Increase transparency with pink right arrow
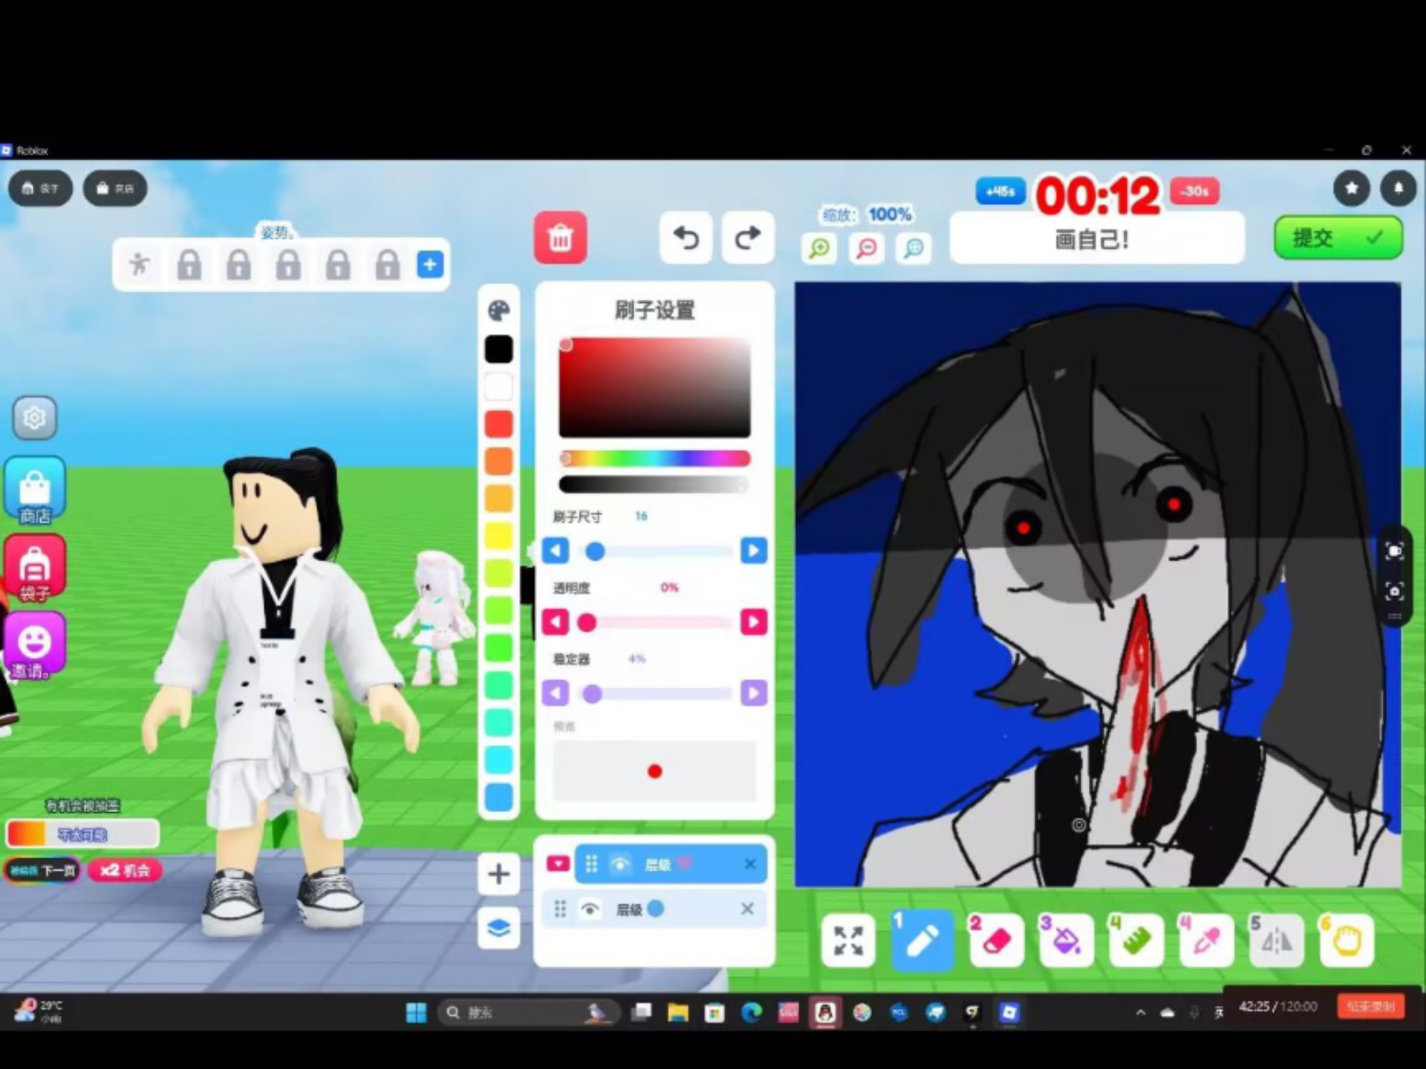The height and width of the screenshot is (1069, 1426). click(754, 622)
